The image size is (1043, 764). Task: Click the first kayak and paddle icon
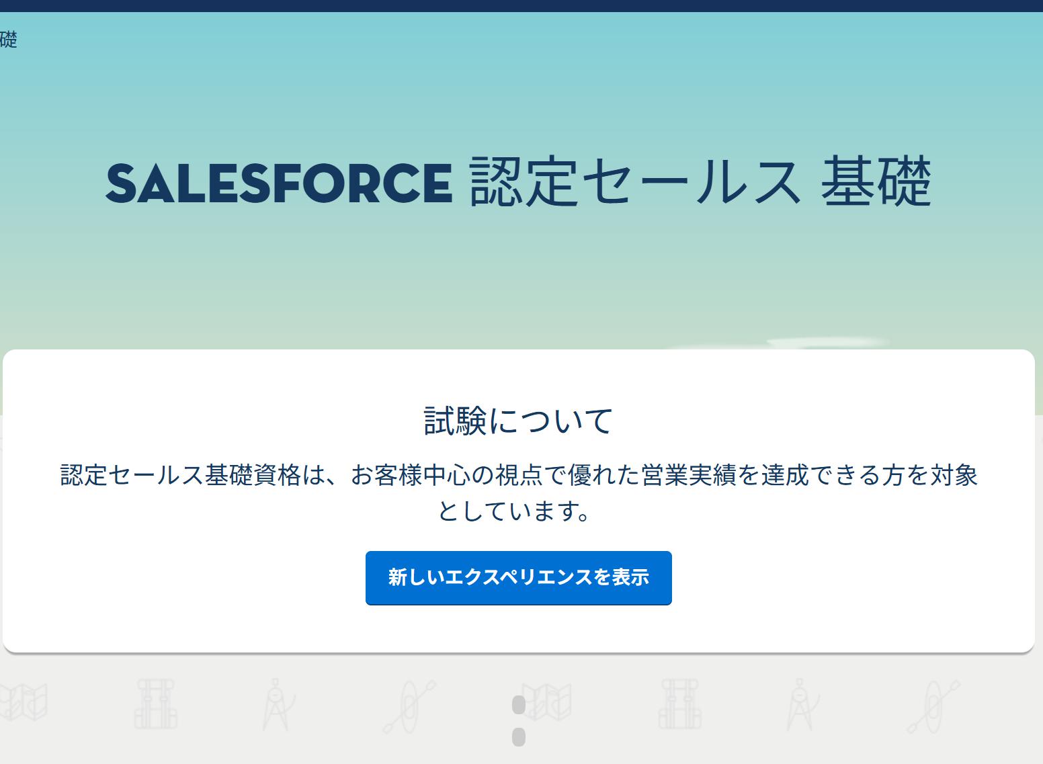pyautogui.click(x=409, y=706)
